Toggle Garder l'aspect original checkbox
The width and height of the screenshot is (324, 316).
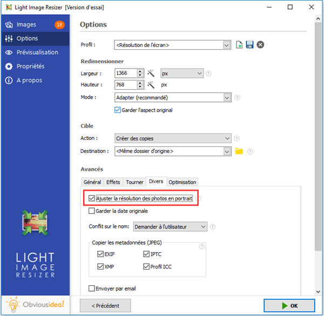click(118, 110)
